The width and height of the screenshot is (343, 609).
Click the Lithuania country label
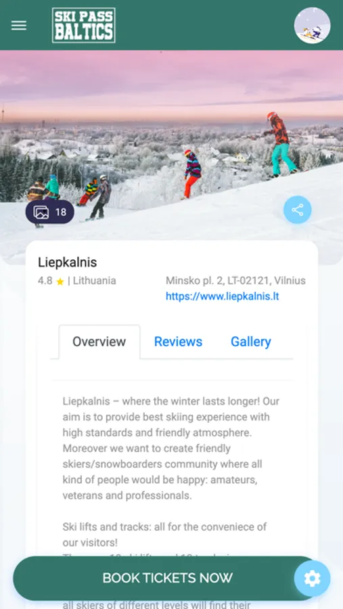click(95, 281)
